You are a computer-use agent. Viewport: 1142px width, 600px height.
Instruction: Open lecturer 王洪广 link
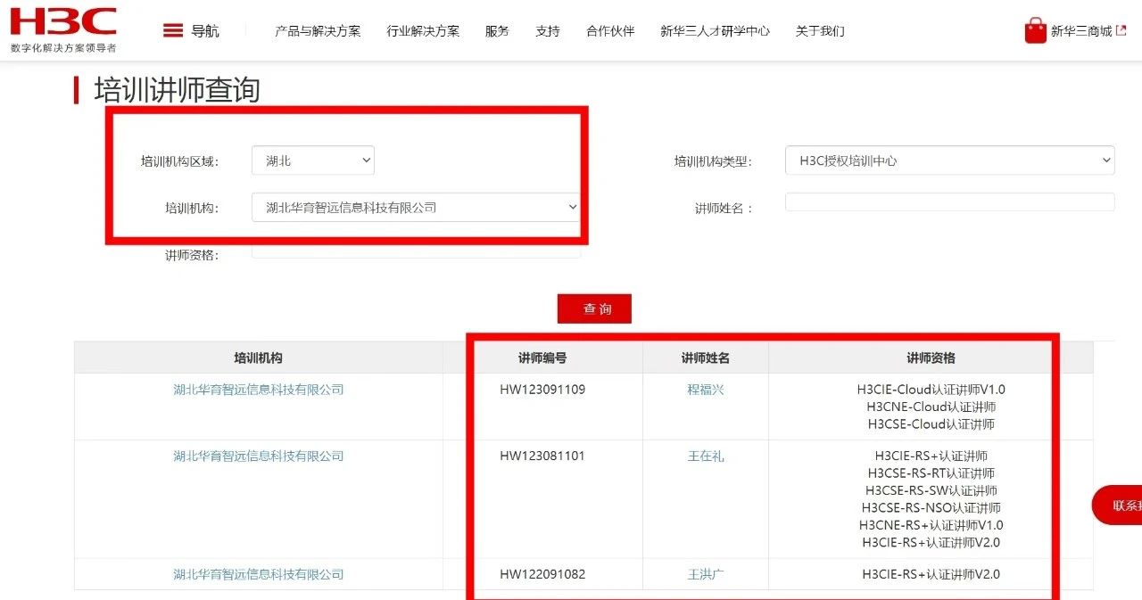706,574
